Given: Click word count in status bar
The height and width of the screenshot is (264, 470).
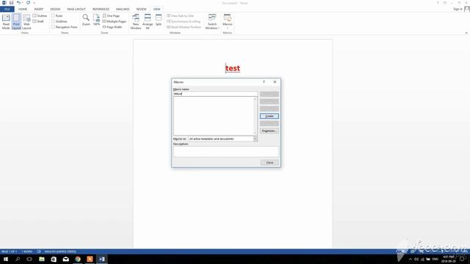Looking at the screenshot, I should click(26, 252).
